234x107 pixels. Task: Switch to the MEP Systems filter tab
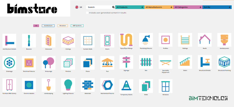coord(77,26)
